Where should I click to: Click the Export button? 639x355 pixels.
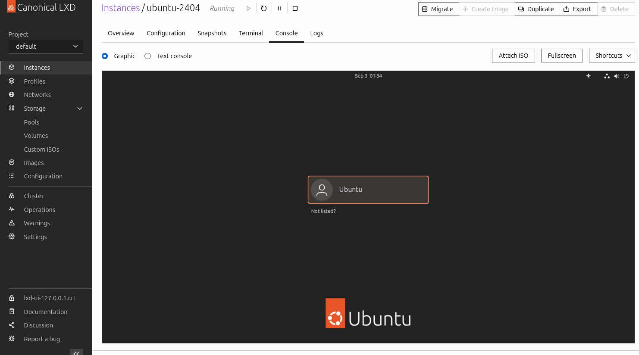pyautogui.click(x=578, y=9)
